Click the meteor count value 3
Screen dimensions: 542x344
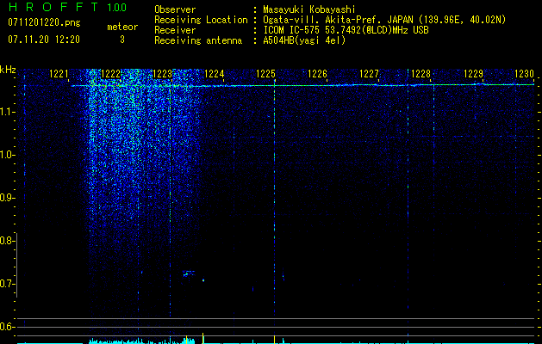(x=122, y=40)
